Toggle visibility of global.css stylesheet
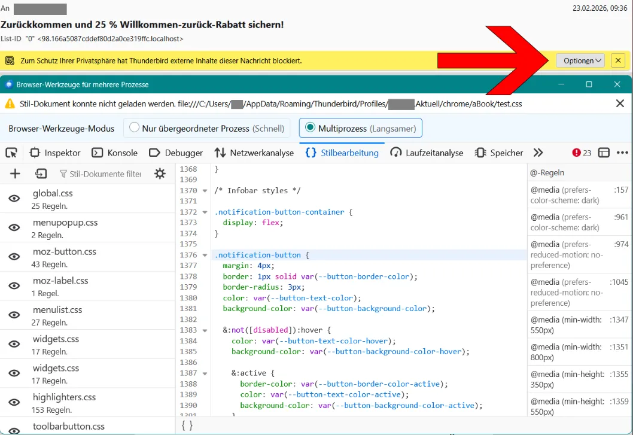633x435 pixels. pyautogui.click(x=14, y=199)
